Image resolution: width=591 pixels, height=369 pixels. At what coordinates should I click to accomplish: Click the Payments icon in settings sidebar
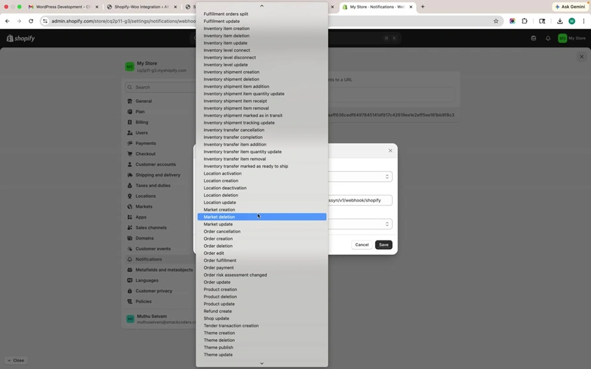[130, 143]
